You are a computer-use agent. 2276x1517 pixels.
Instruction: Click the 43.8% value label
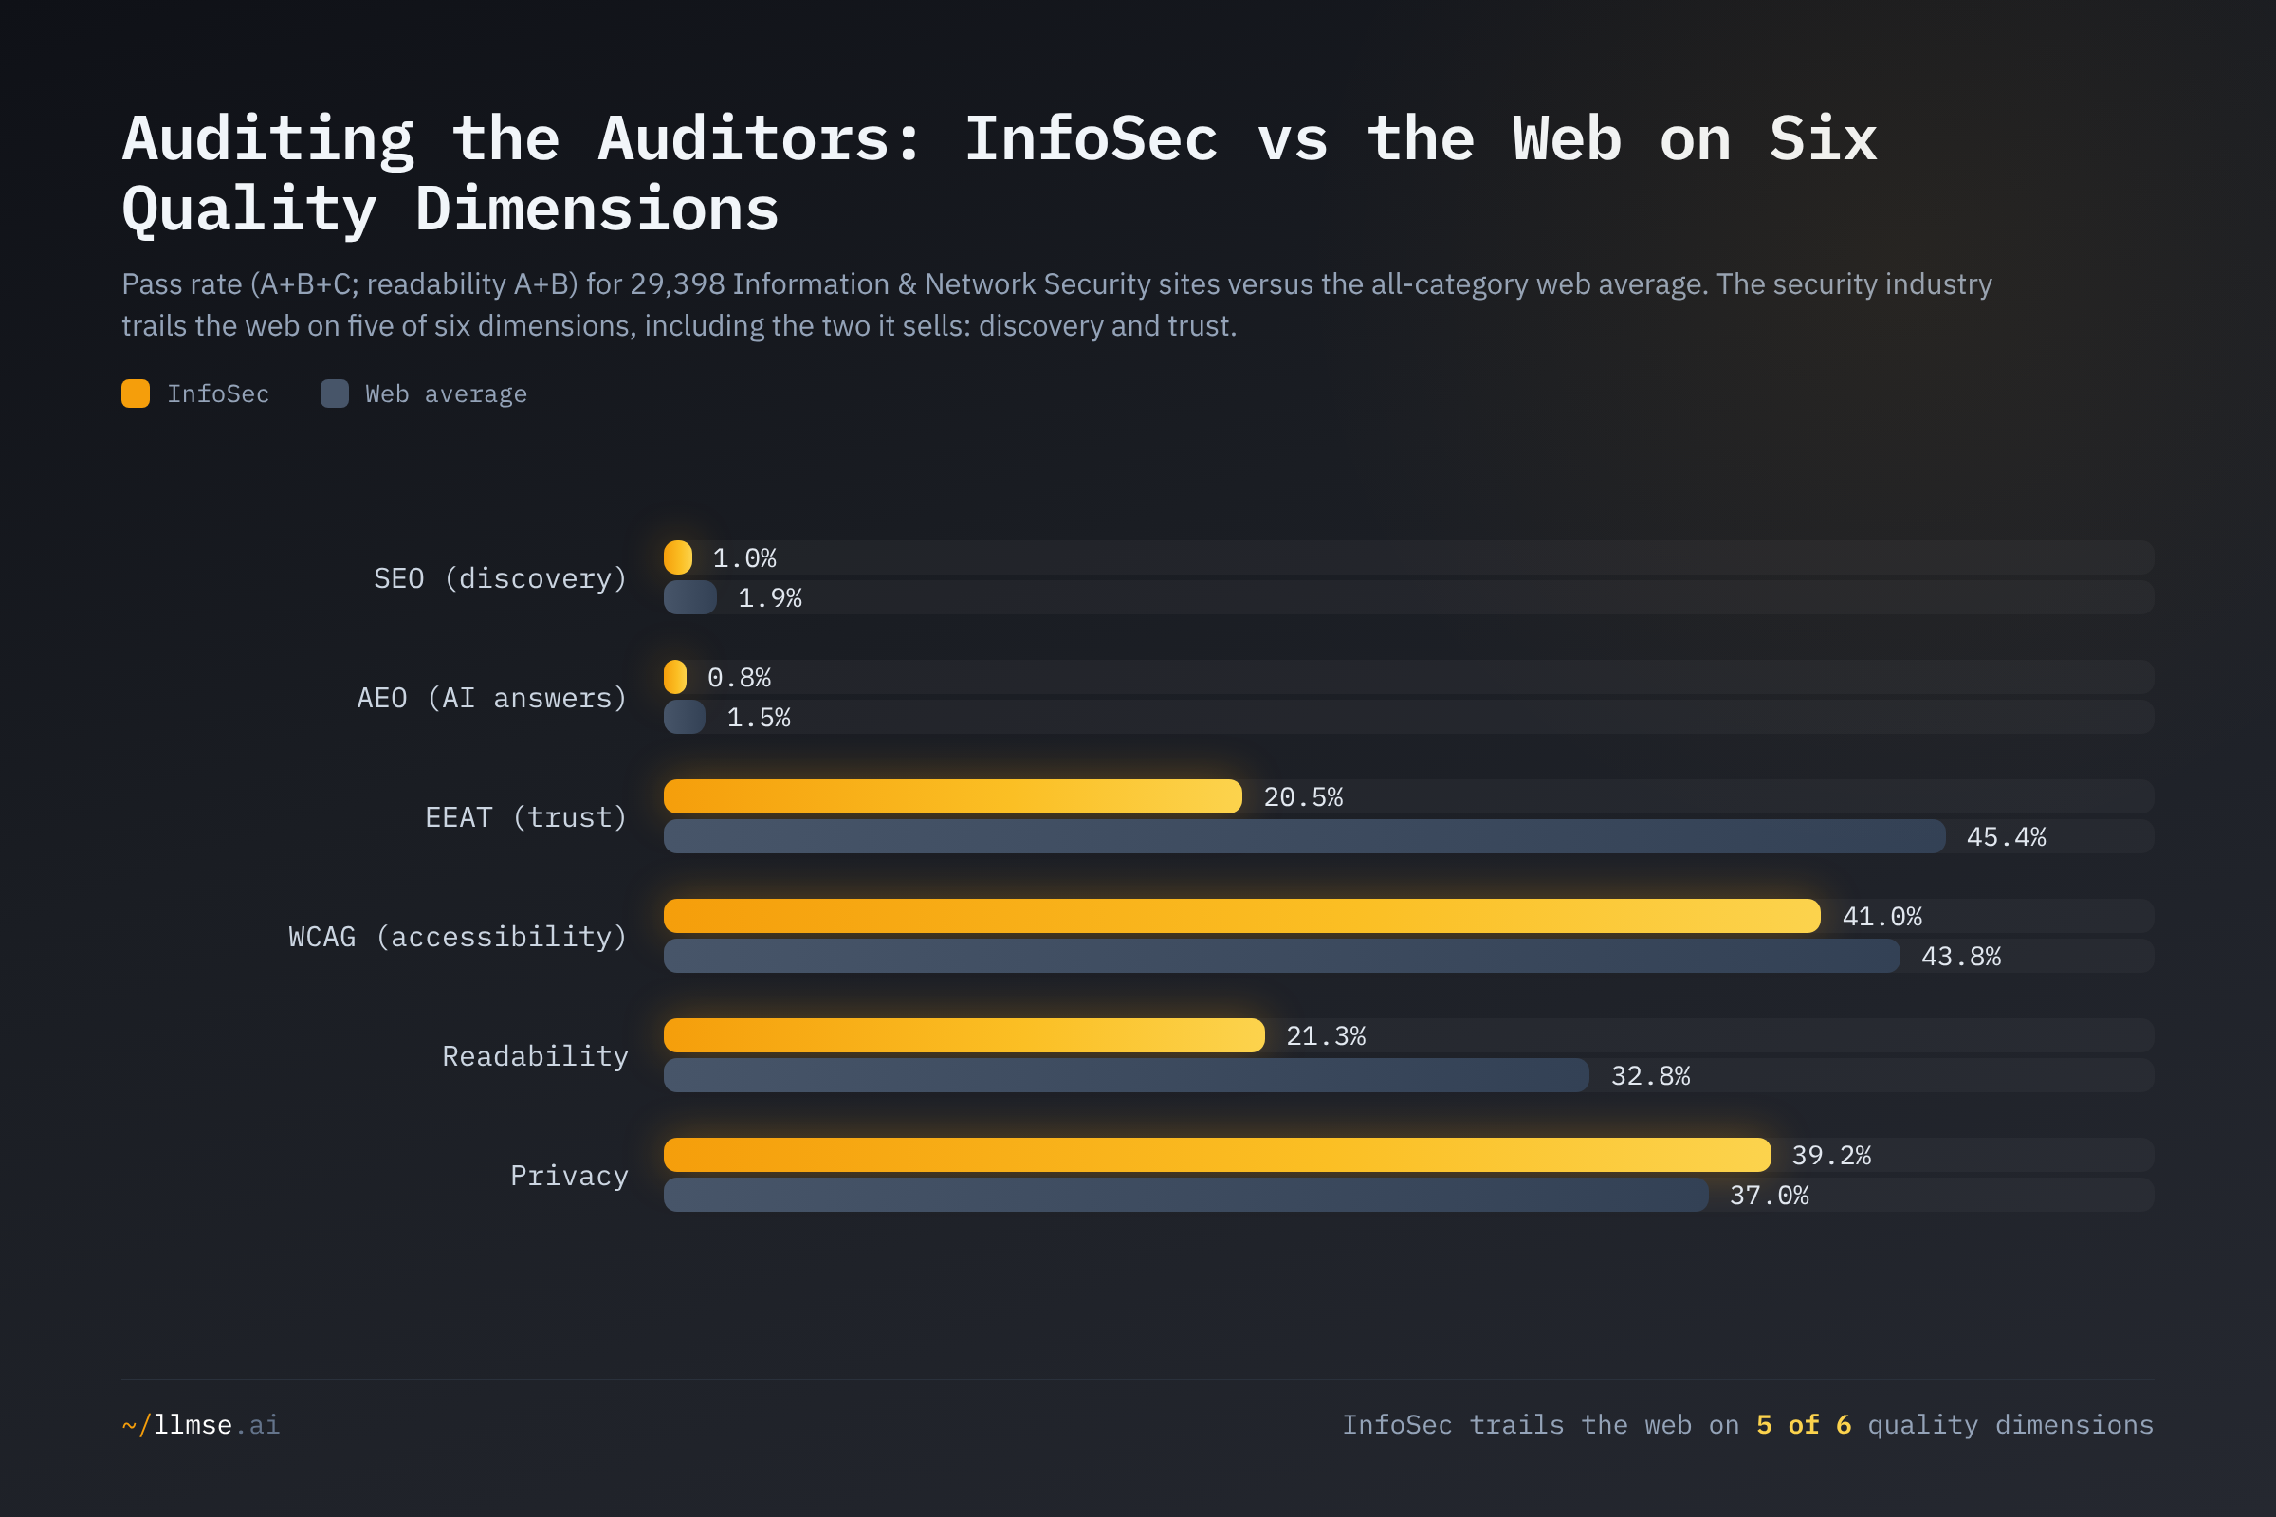click(1960, 956)
